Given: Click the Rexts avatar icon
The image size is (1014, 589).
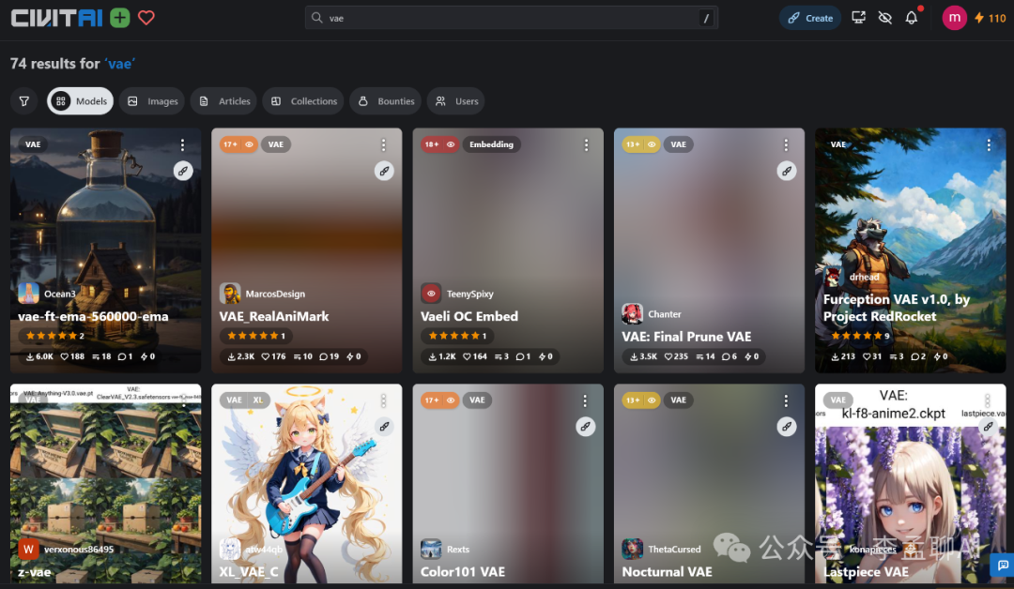Looking at the screenshot, I should 431,549.
